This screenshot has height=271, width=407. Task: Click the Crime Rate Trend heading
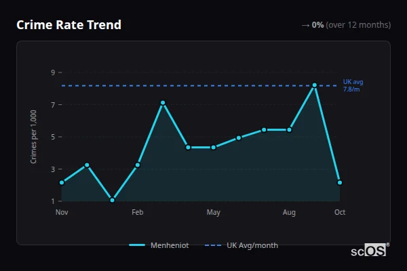tap(69, 25)
